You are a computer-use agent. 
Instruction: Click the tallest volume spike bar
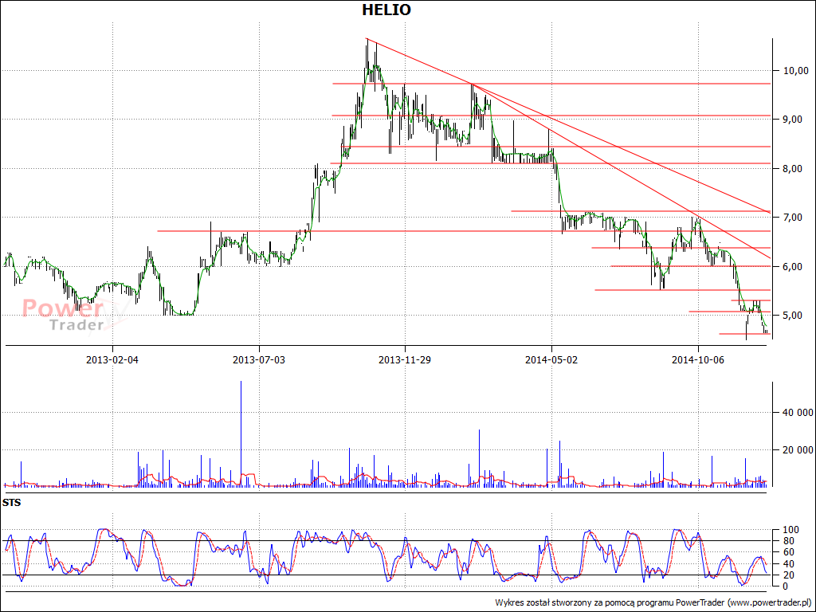tap(241, 433)
